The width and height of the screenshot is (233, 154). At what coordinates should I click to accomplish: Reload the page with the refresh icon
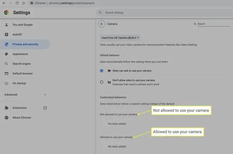[17, 3]
